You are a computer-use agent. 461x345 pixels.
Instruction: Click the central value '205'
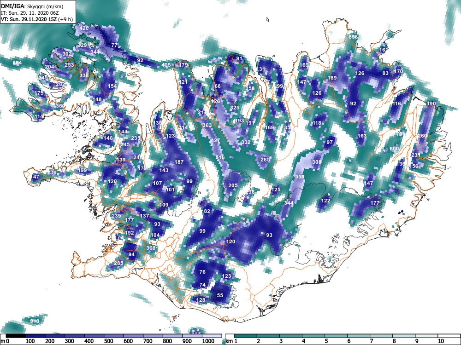[x=233, y=185]
